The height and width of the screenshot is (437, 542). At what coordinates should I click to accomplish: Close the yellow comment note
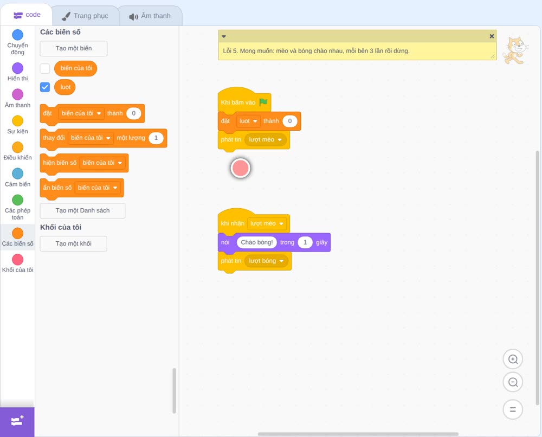click(492, 36)
